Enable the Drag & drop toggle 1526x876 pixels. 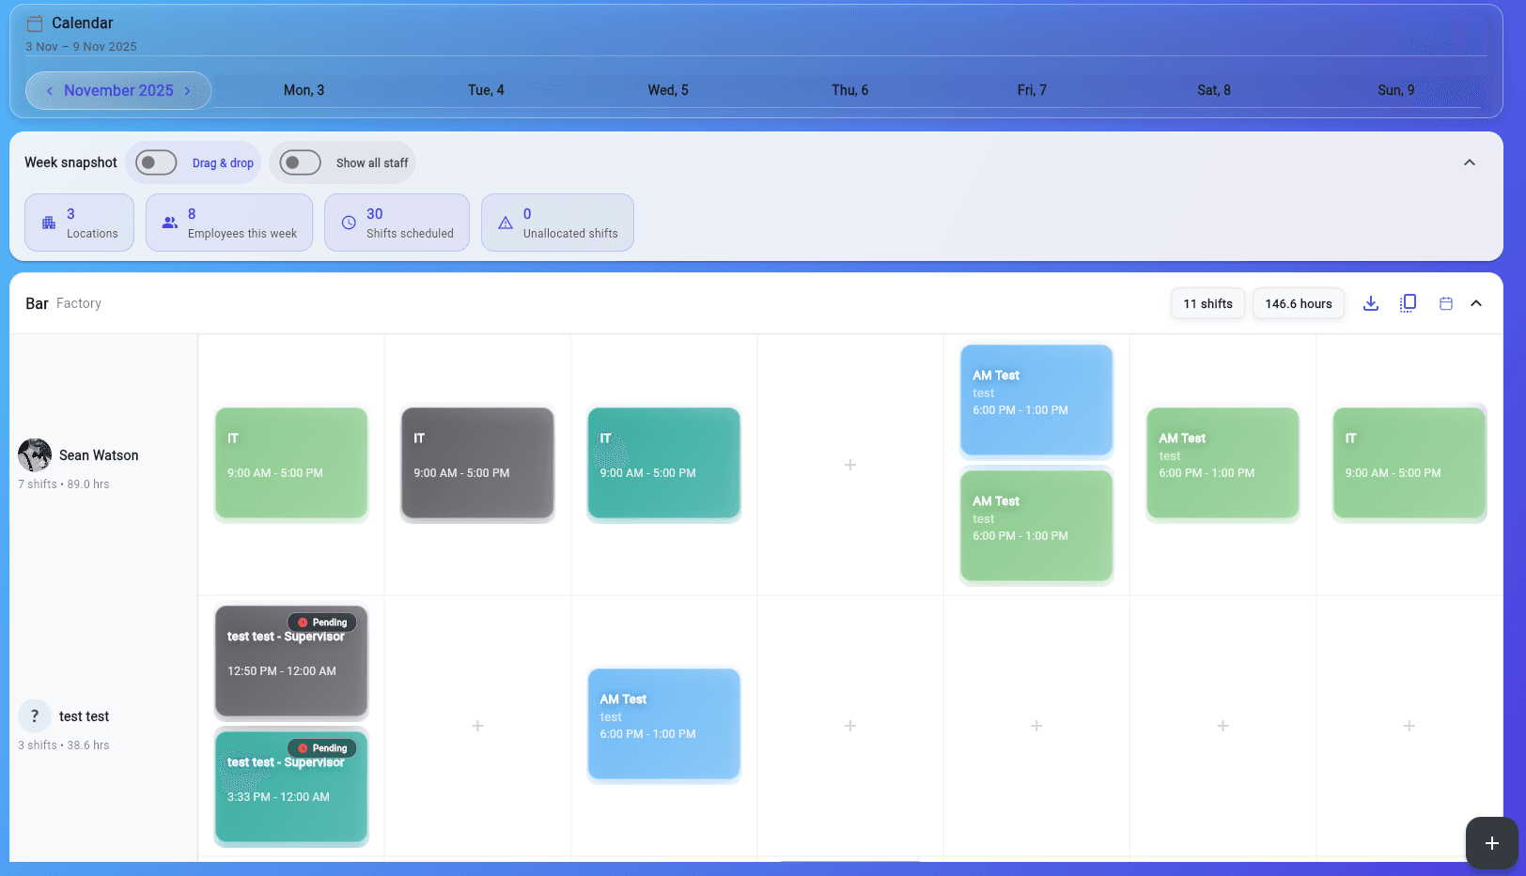[154, 162]
